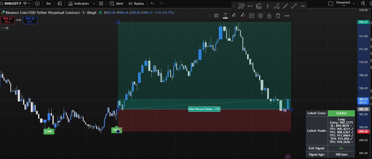Delete the long position drawing with trash icon
This screenshot has height=159, width=372.
[x=278, y=16]
